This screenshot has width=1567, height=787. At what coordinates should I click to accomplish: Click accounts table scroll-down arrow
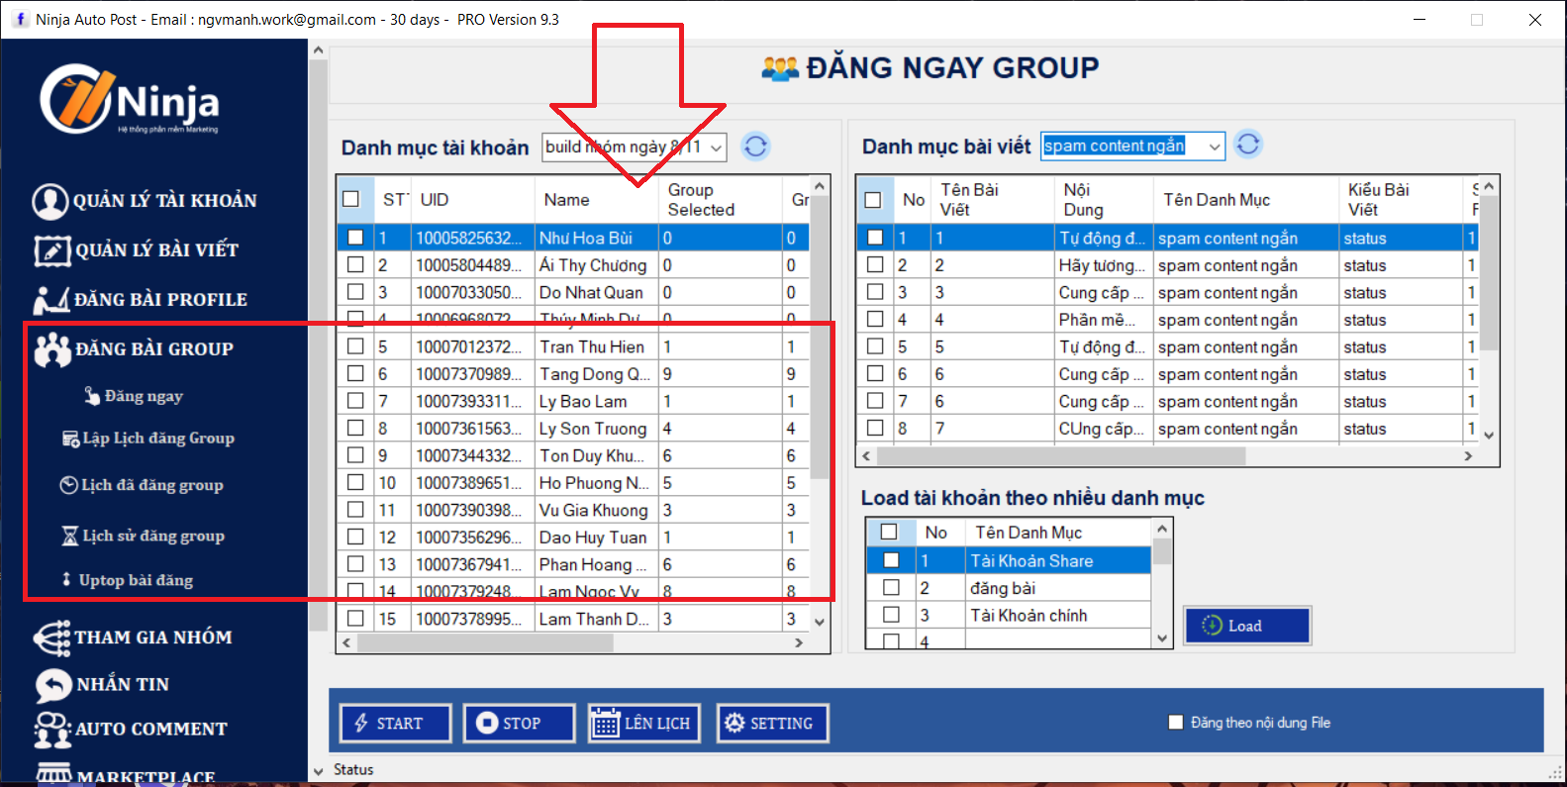click(820, 622)
